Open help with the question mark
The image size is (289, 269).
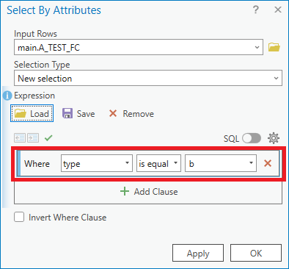tap(255, 10)
